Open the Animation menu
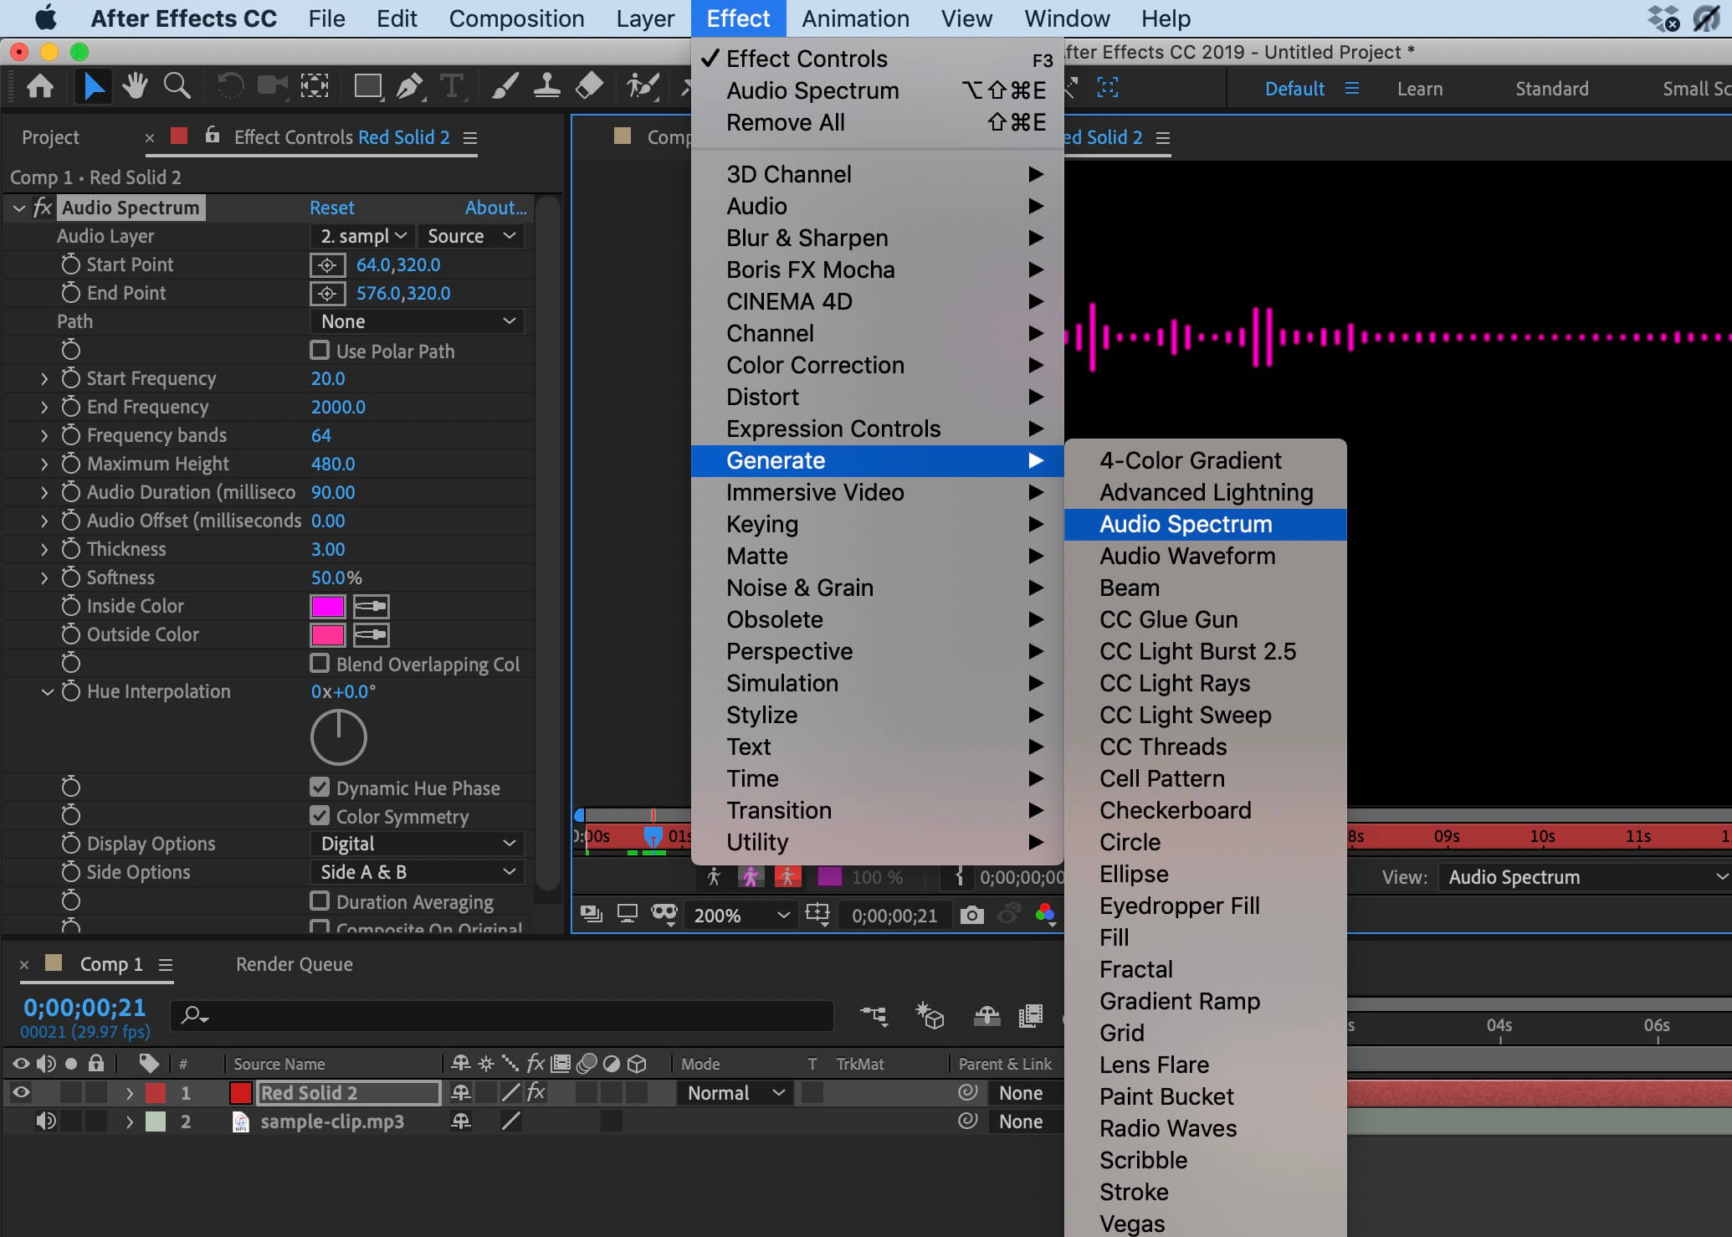This screenshot has height=1237, width=1732. [x=854, y=18]
